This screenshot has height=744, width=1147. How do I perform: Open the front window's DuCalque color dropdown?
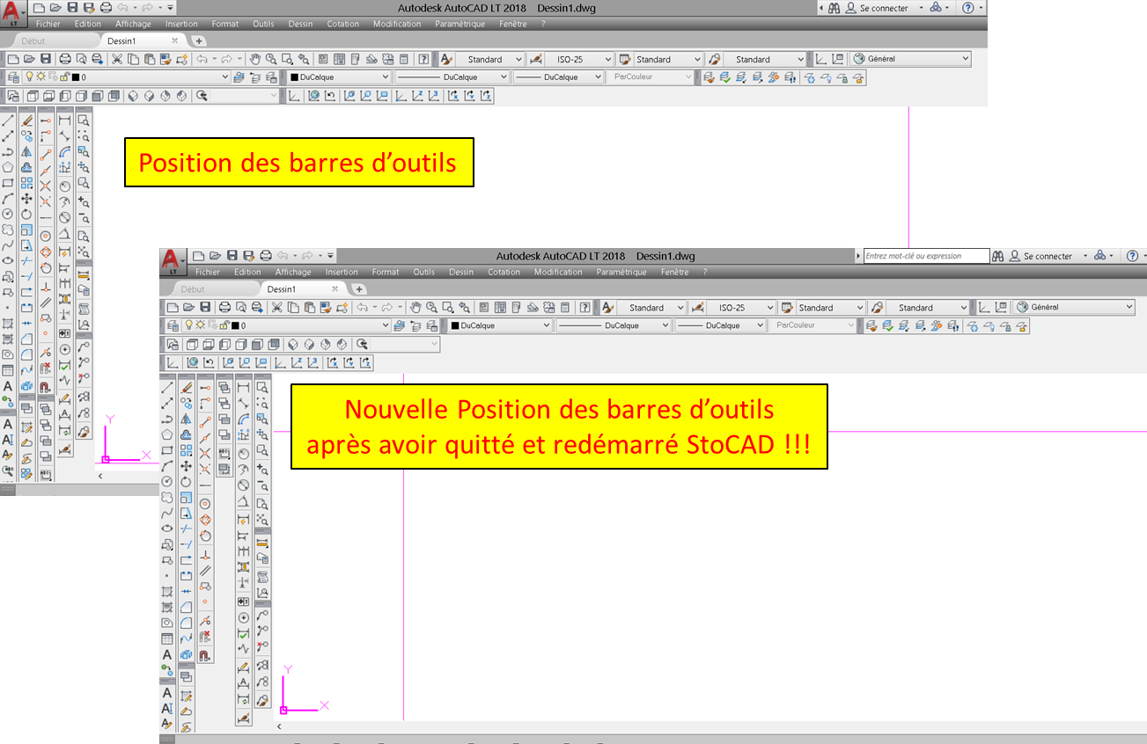tap(500, 325)
